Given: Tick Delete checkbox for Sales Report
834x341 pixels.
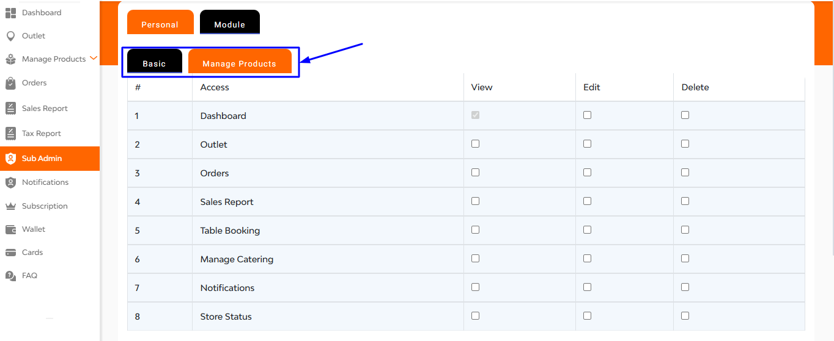Looking at the screenshot, I should click(x=685, y=201).
